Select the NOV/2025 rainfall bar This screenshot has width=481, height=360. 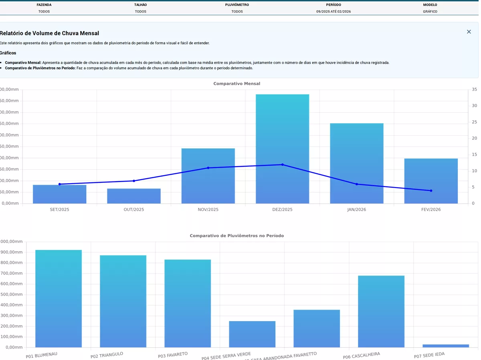[208, 176]
